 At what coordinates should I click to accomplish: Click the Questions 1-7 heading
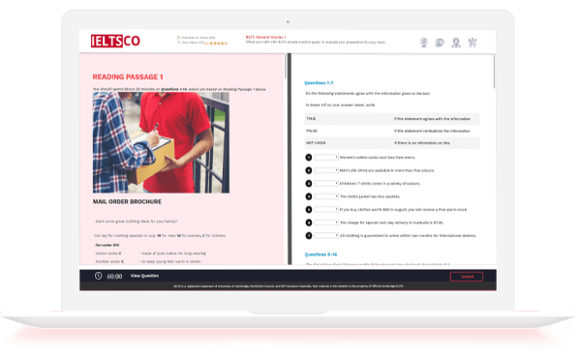coord(319,83)
